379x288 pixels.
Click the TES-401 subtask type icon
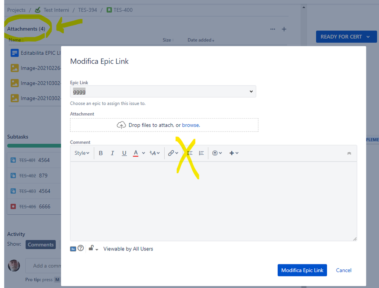[x=13, y=160]
